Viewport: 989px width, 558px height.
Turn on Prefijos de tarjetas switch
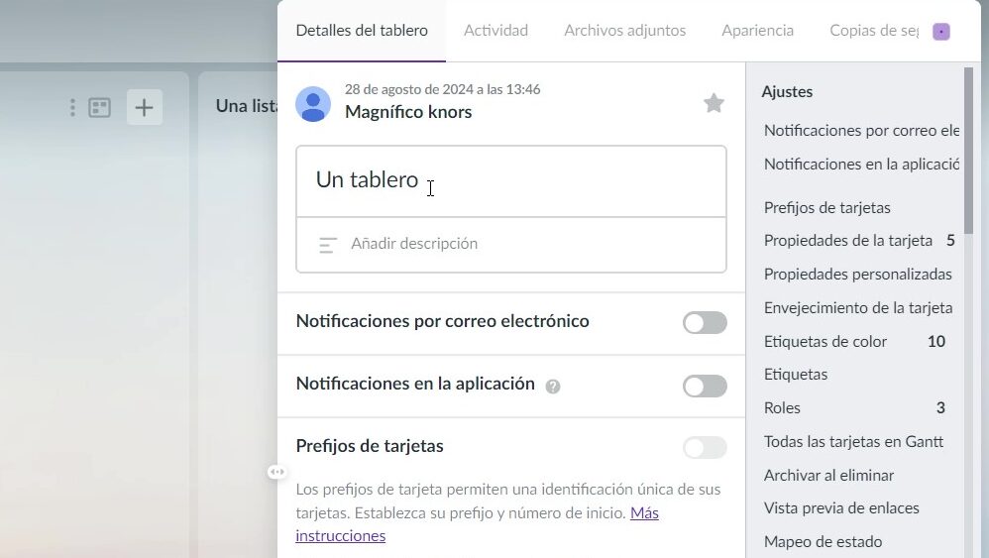click(x=705, y=448)
